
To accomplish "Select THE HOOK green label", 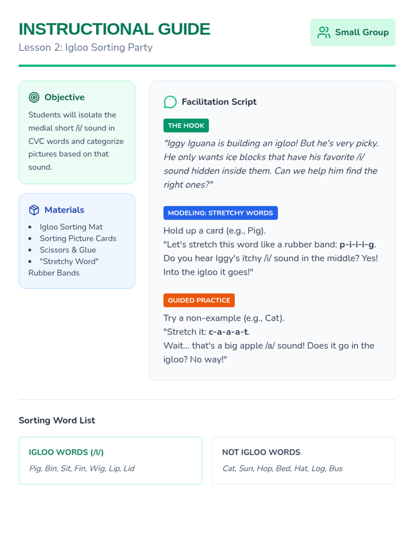I will point(186,126).
